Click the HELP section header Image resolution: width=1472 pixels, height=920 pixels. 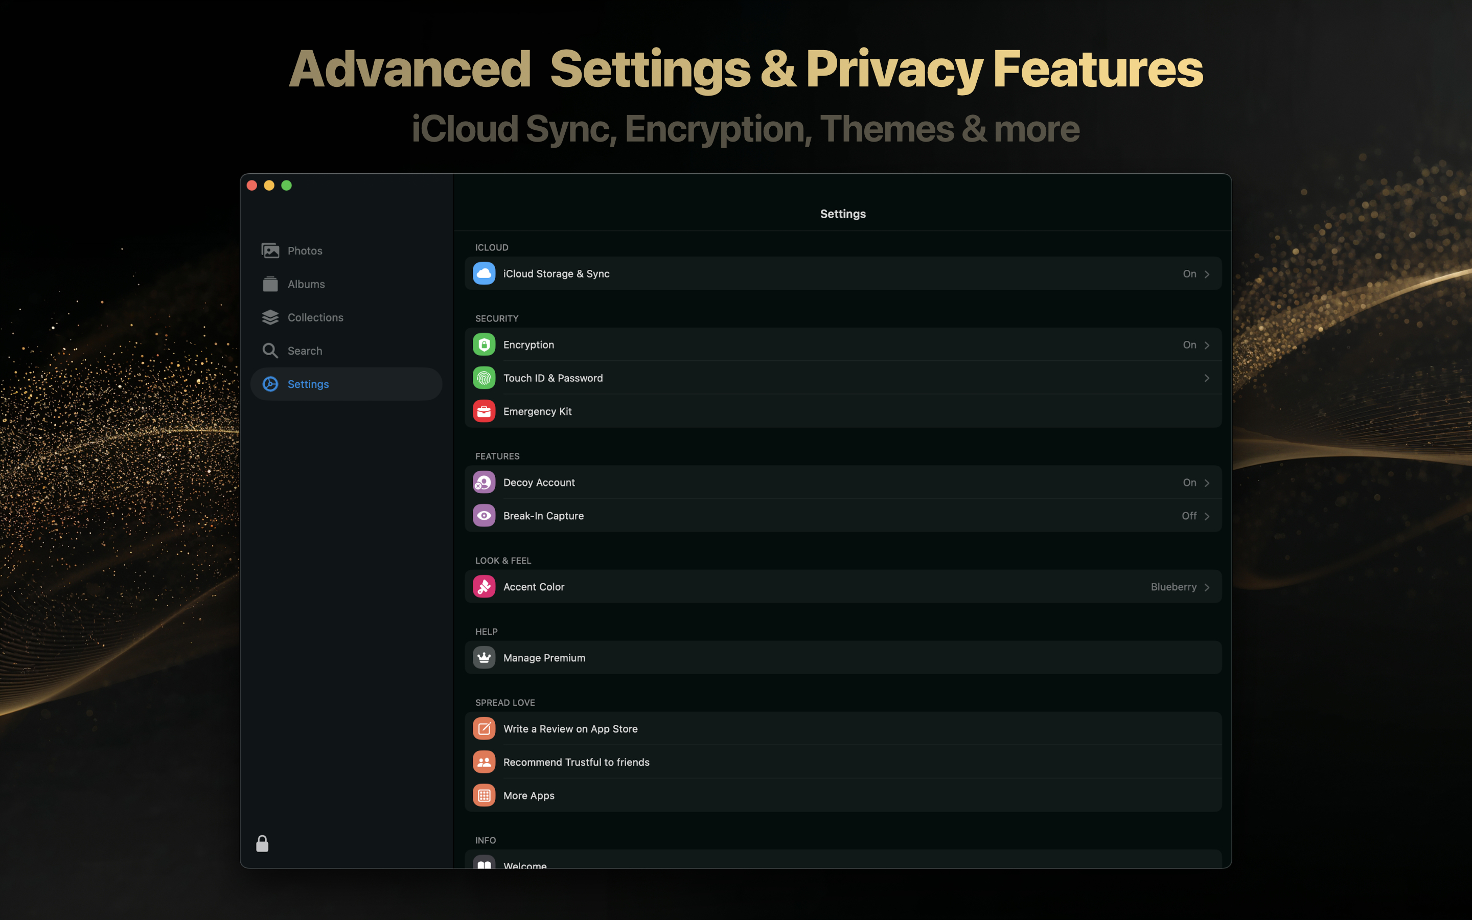pyautogui.click(x=487, y=632)
